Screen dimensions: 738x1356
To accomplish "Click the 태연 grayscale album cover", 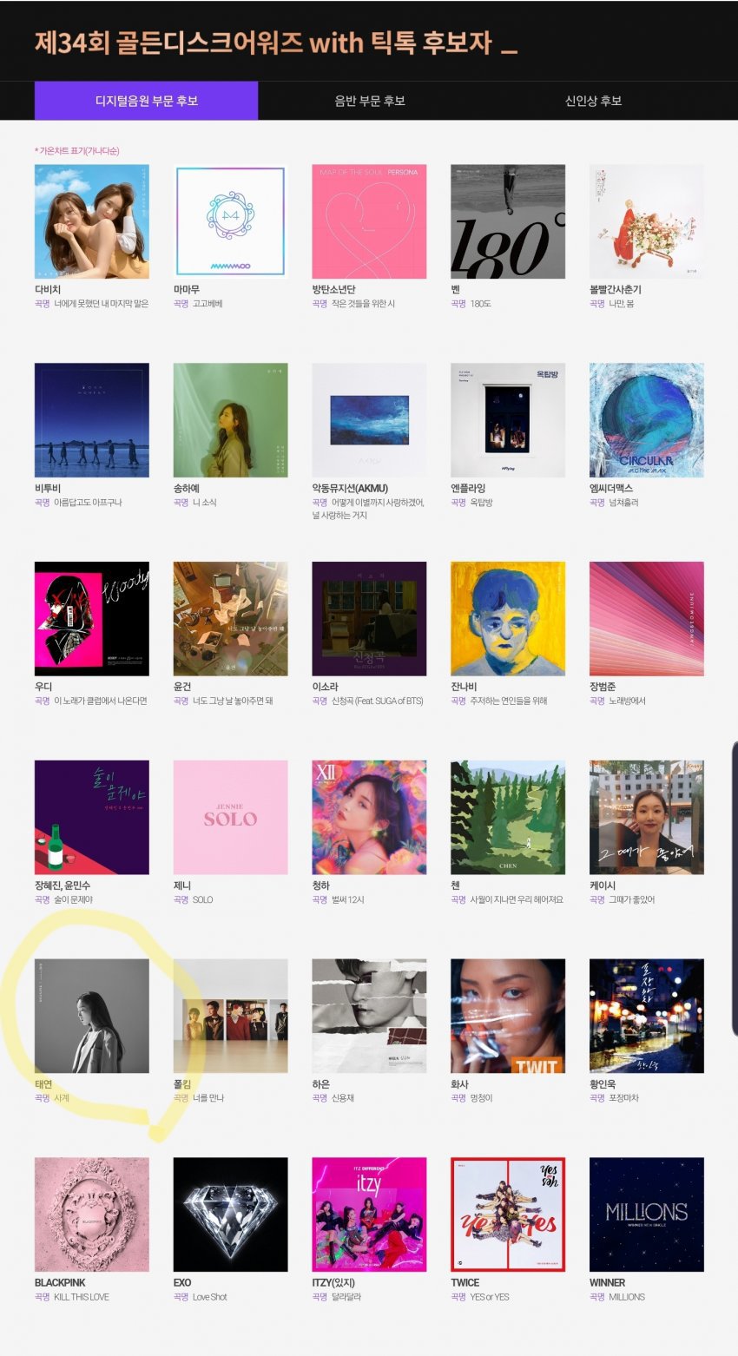I will [92, 1016].
